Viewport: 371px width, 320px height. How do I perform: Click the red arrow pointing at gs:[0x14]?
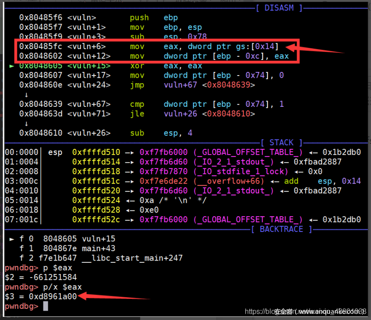pyautogui.click(x=313, y=48)
